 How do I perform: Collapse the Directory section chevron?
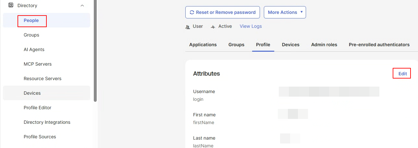click(82, 5)
